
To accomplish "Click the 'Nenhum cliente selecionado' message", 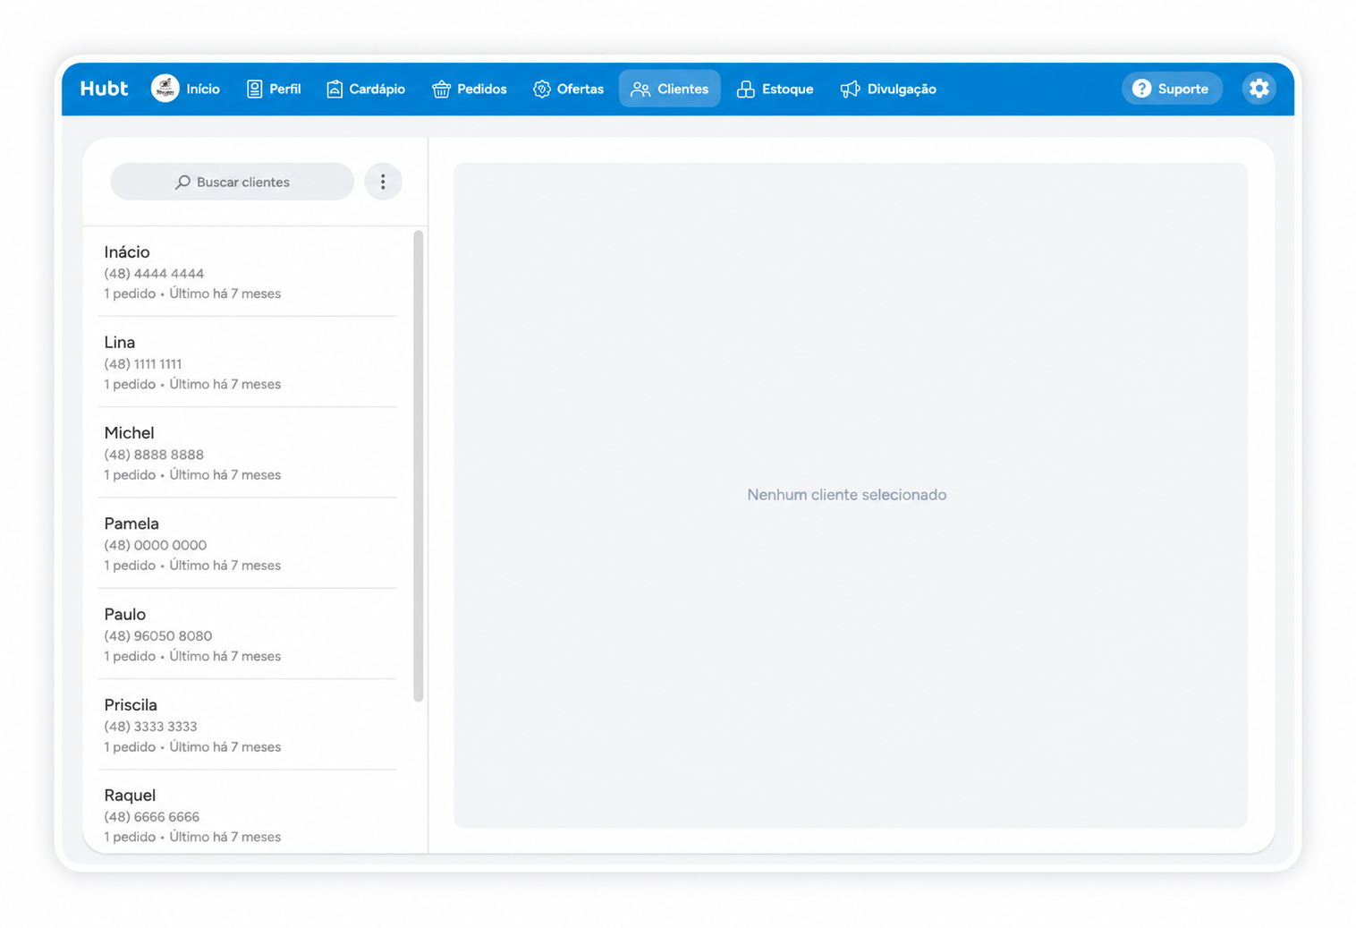I will tap(847, 495).
